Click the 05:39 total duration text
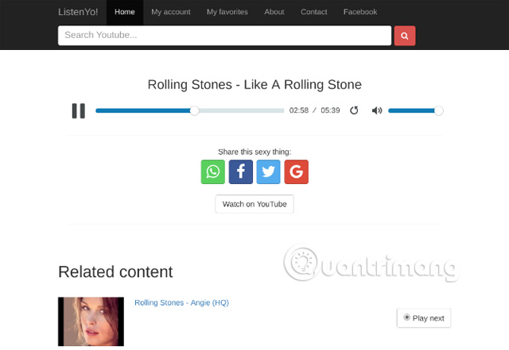Image resolution: width=509 pixels, height=350 pixels. [x=330, y=110]
